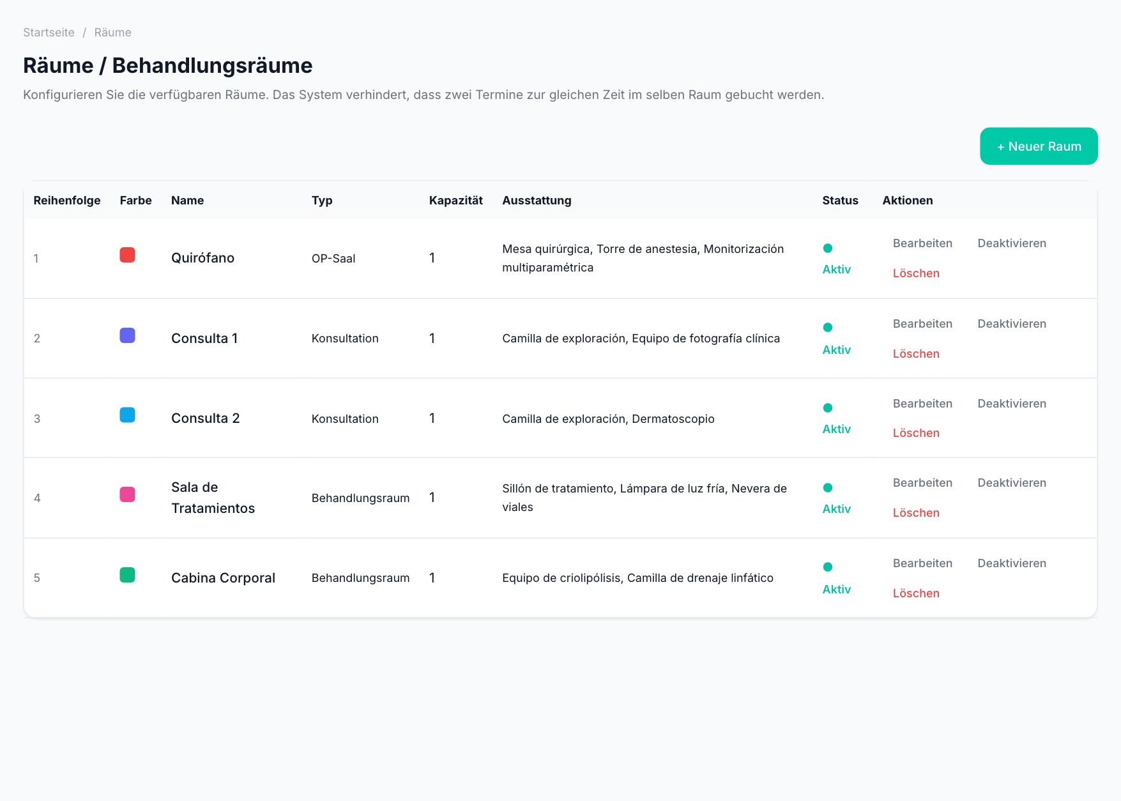Viewport: 1121px width, 801px height.
Task: Select pink swatch of Sala de Tratamientos
Action: (127, 494)
